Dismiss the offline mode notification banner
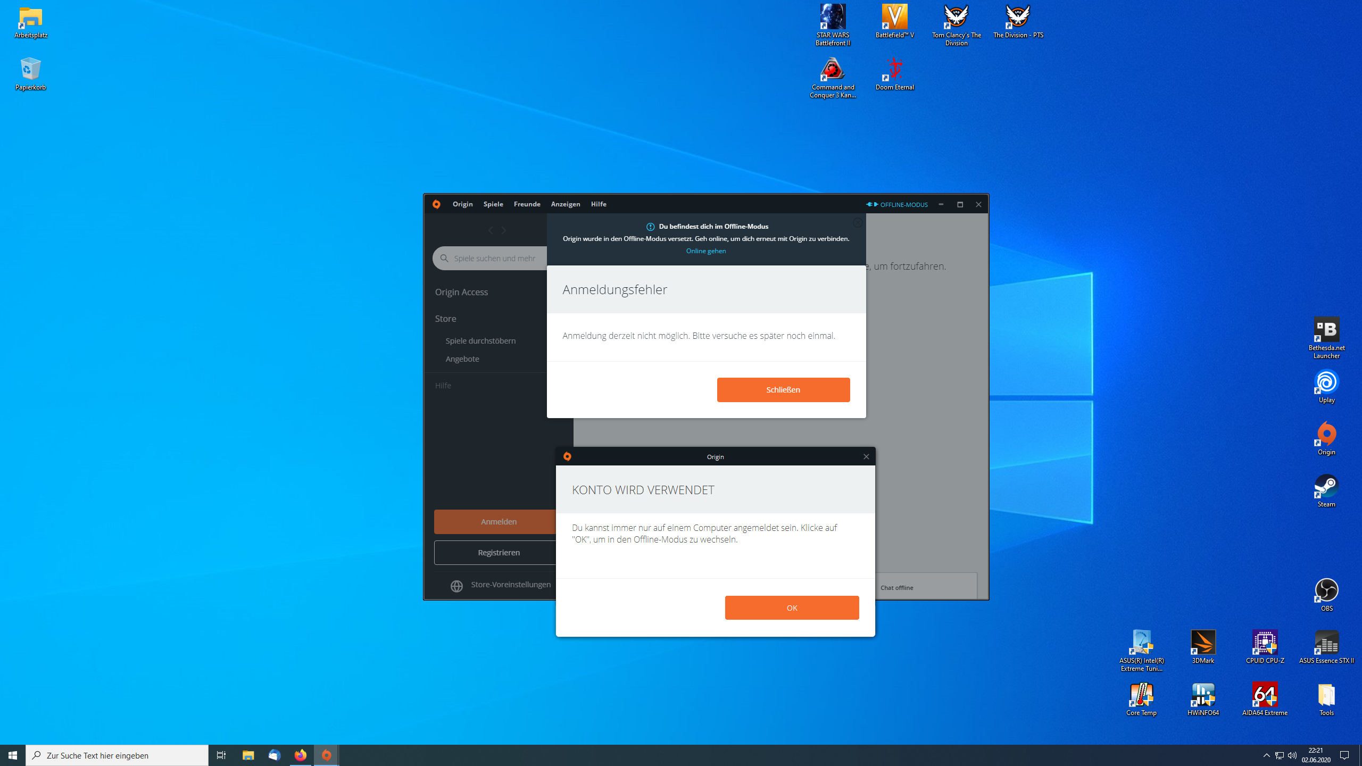The image size is (1362, 766). pyautogui.click(x=857, y=223)
